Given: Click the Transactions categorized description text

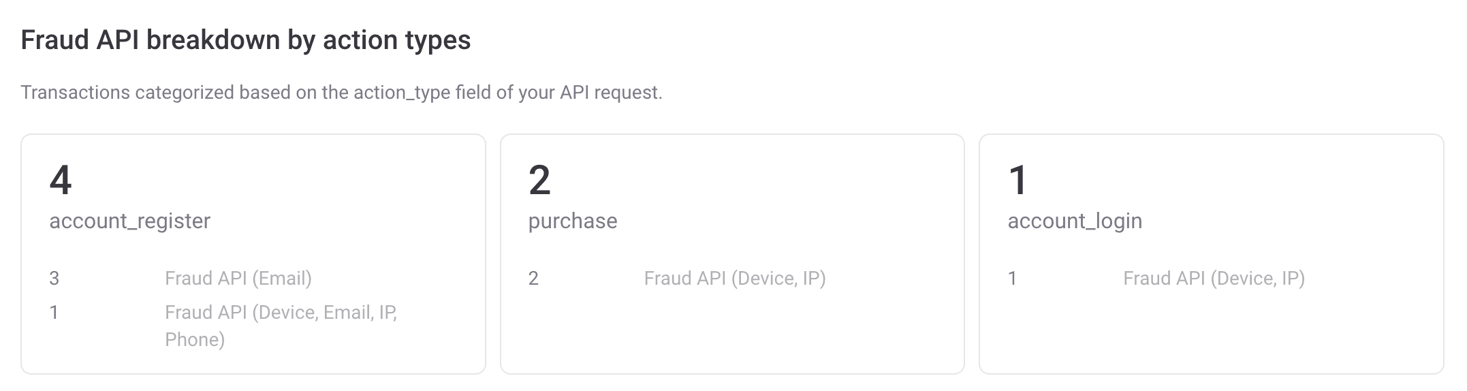Looking at the screenshot, I should click(x=341, y=92).
